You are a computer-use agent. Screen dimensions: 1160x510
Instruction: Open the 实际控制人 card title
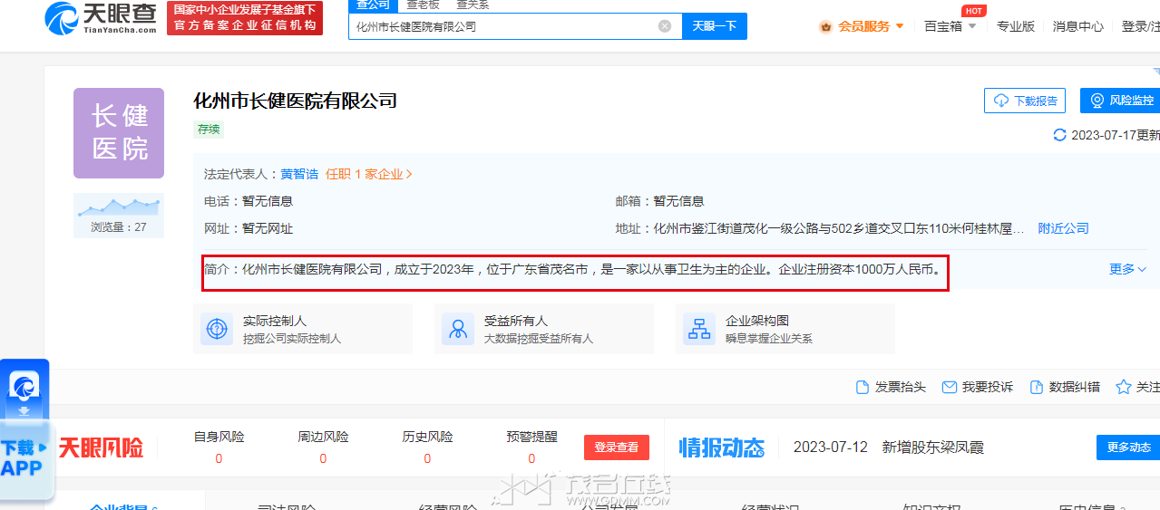click(275, 321)
